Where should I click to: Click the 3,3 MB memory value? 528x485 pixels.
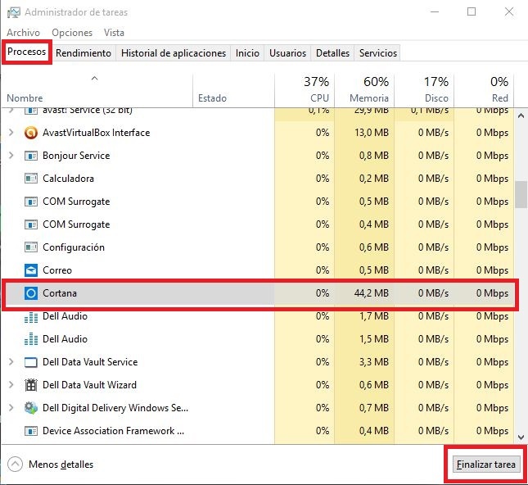374,362
